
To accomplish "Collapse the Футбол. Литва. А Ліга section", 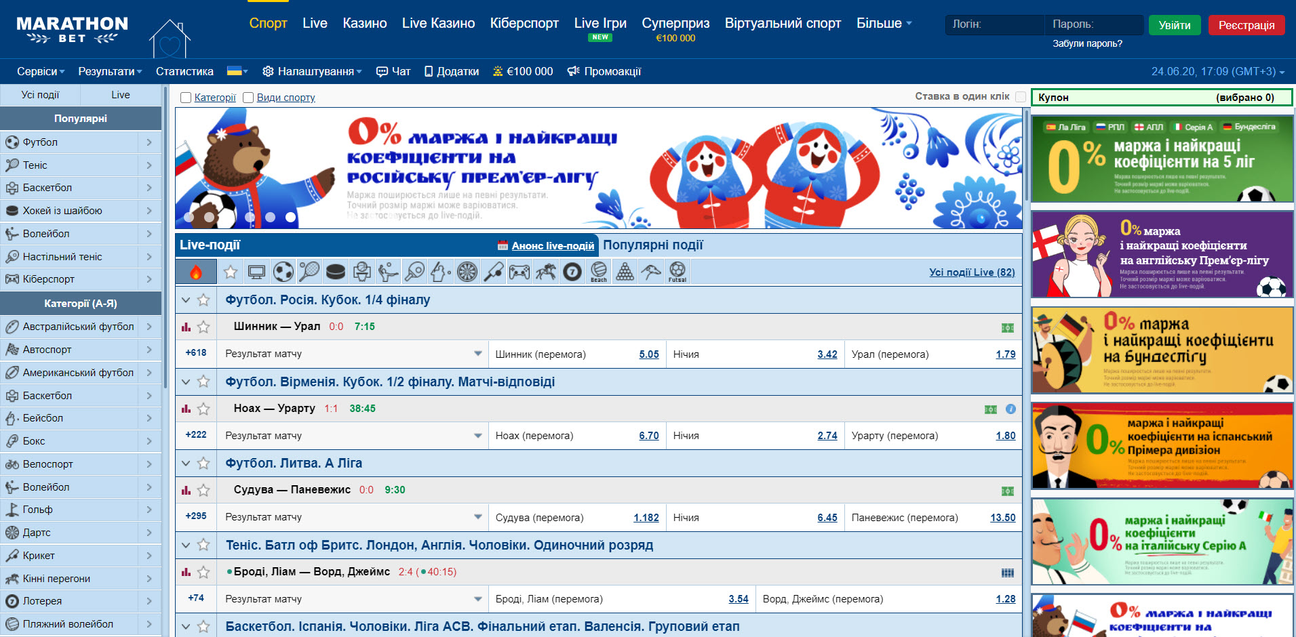I will [186, 464].
